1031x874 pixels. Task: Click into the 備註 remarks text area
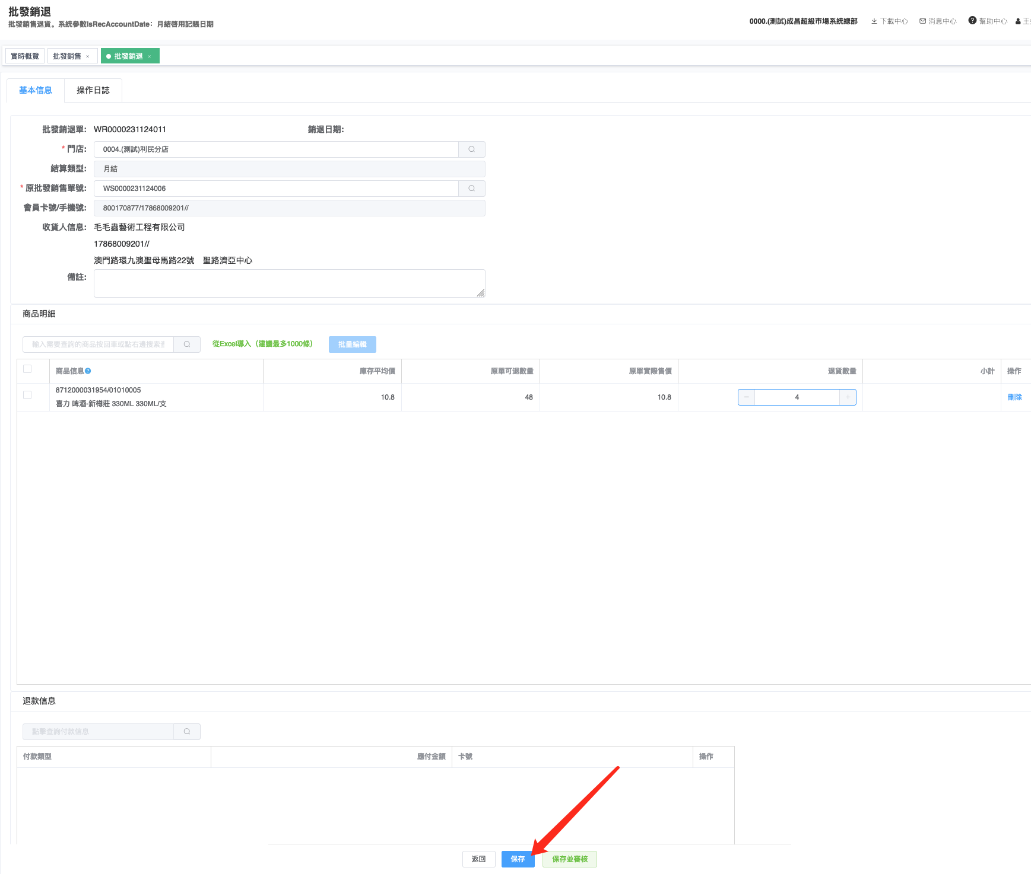click(x=289, y=283)
